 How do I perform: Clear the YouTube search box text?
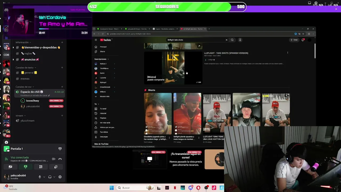pyautogui.click(x=226, y=40)
